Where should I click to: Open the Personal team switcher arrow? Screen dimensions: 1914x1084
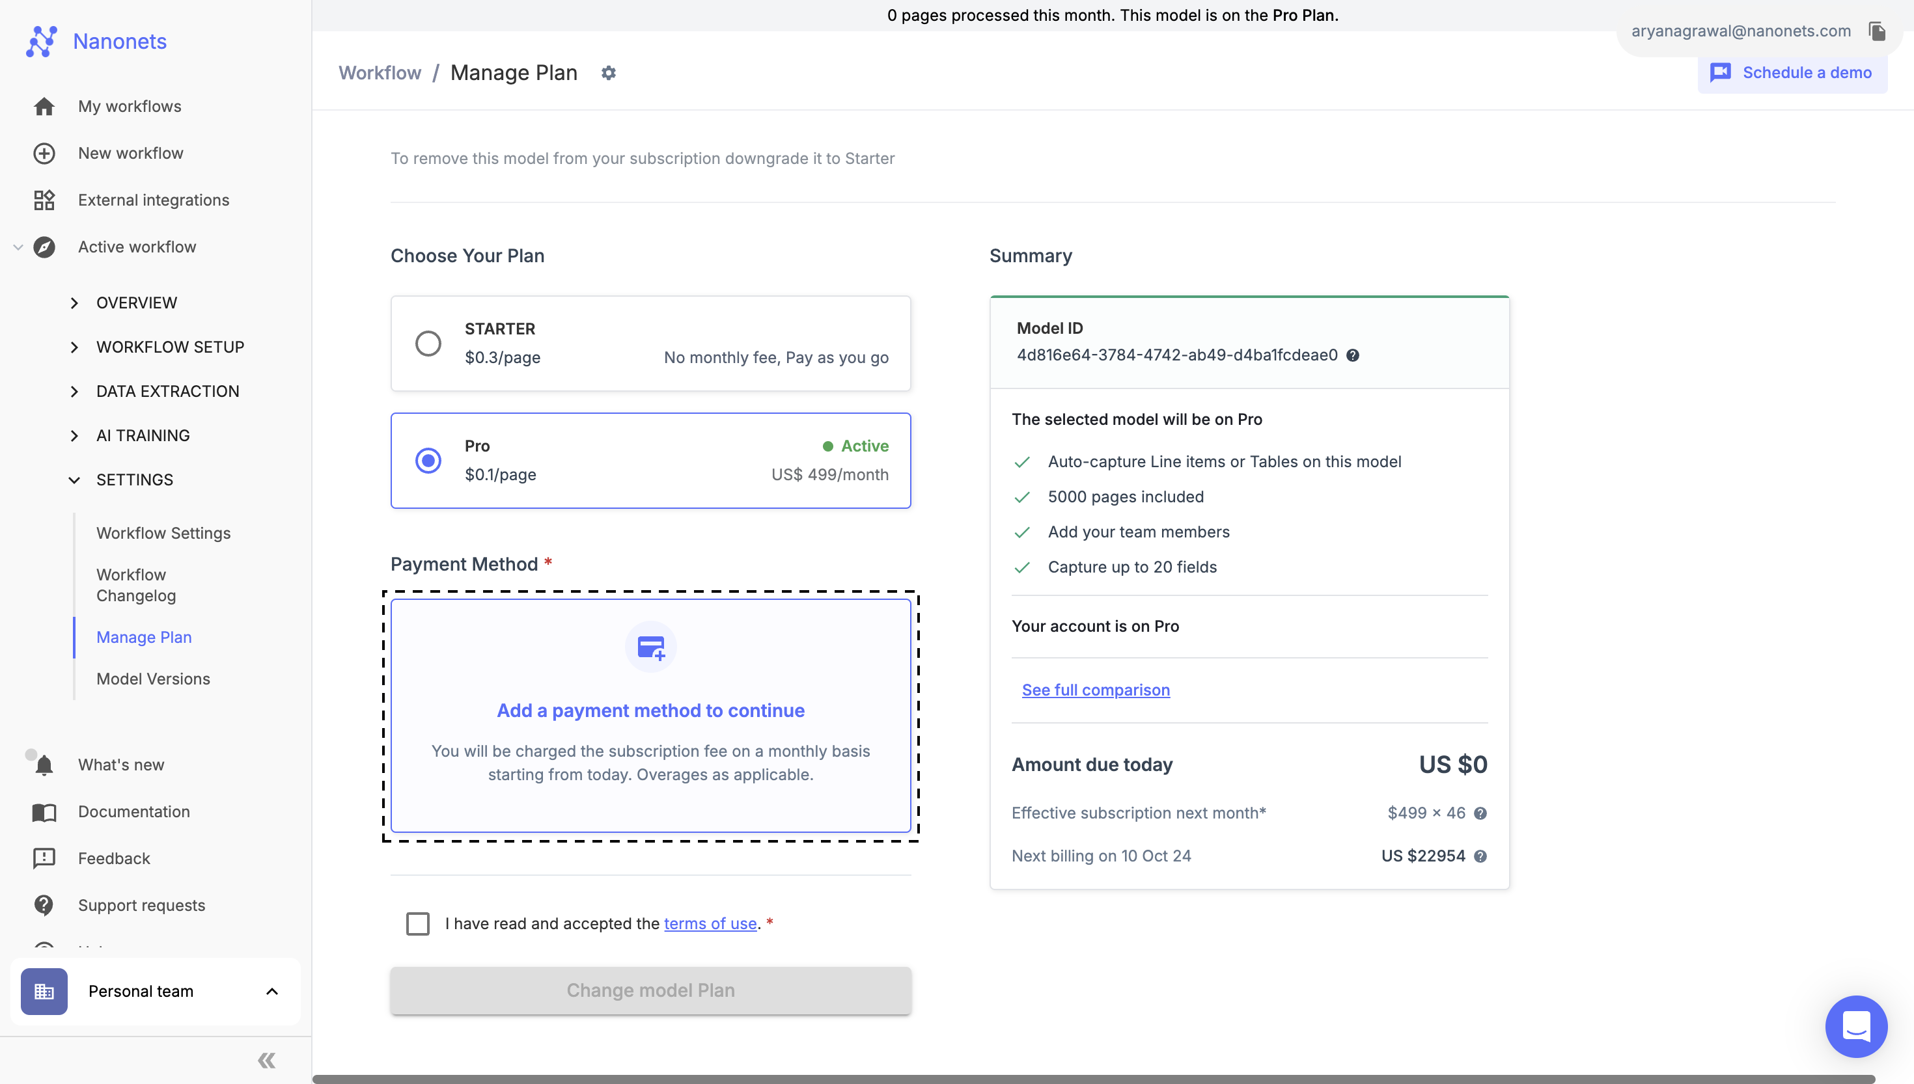tap(272, 992)
